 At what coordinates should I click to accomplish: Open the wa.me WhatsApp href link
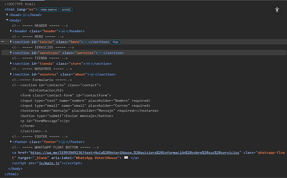click(x=135, y=153)
